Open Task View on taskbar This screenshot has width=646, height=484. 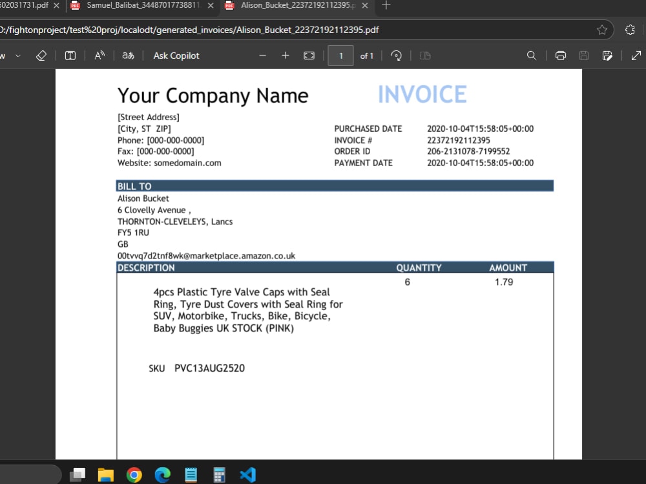pos(78,475)
